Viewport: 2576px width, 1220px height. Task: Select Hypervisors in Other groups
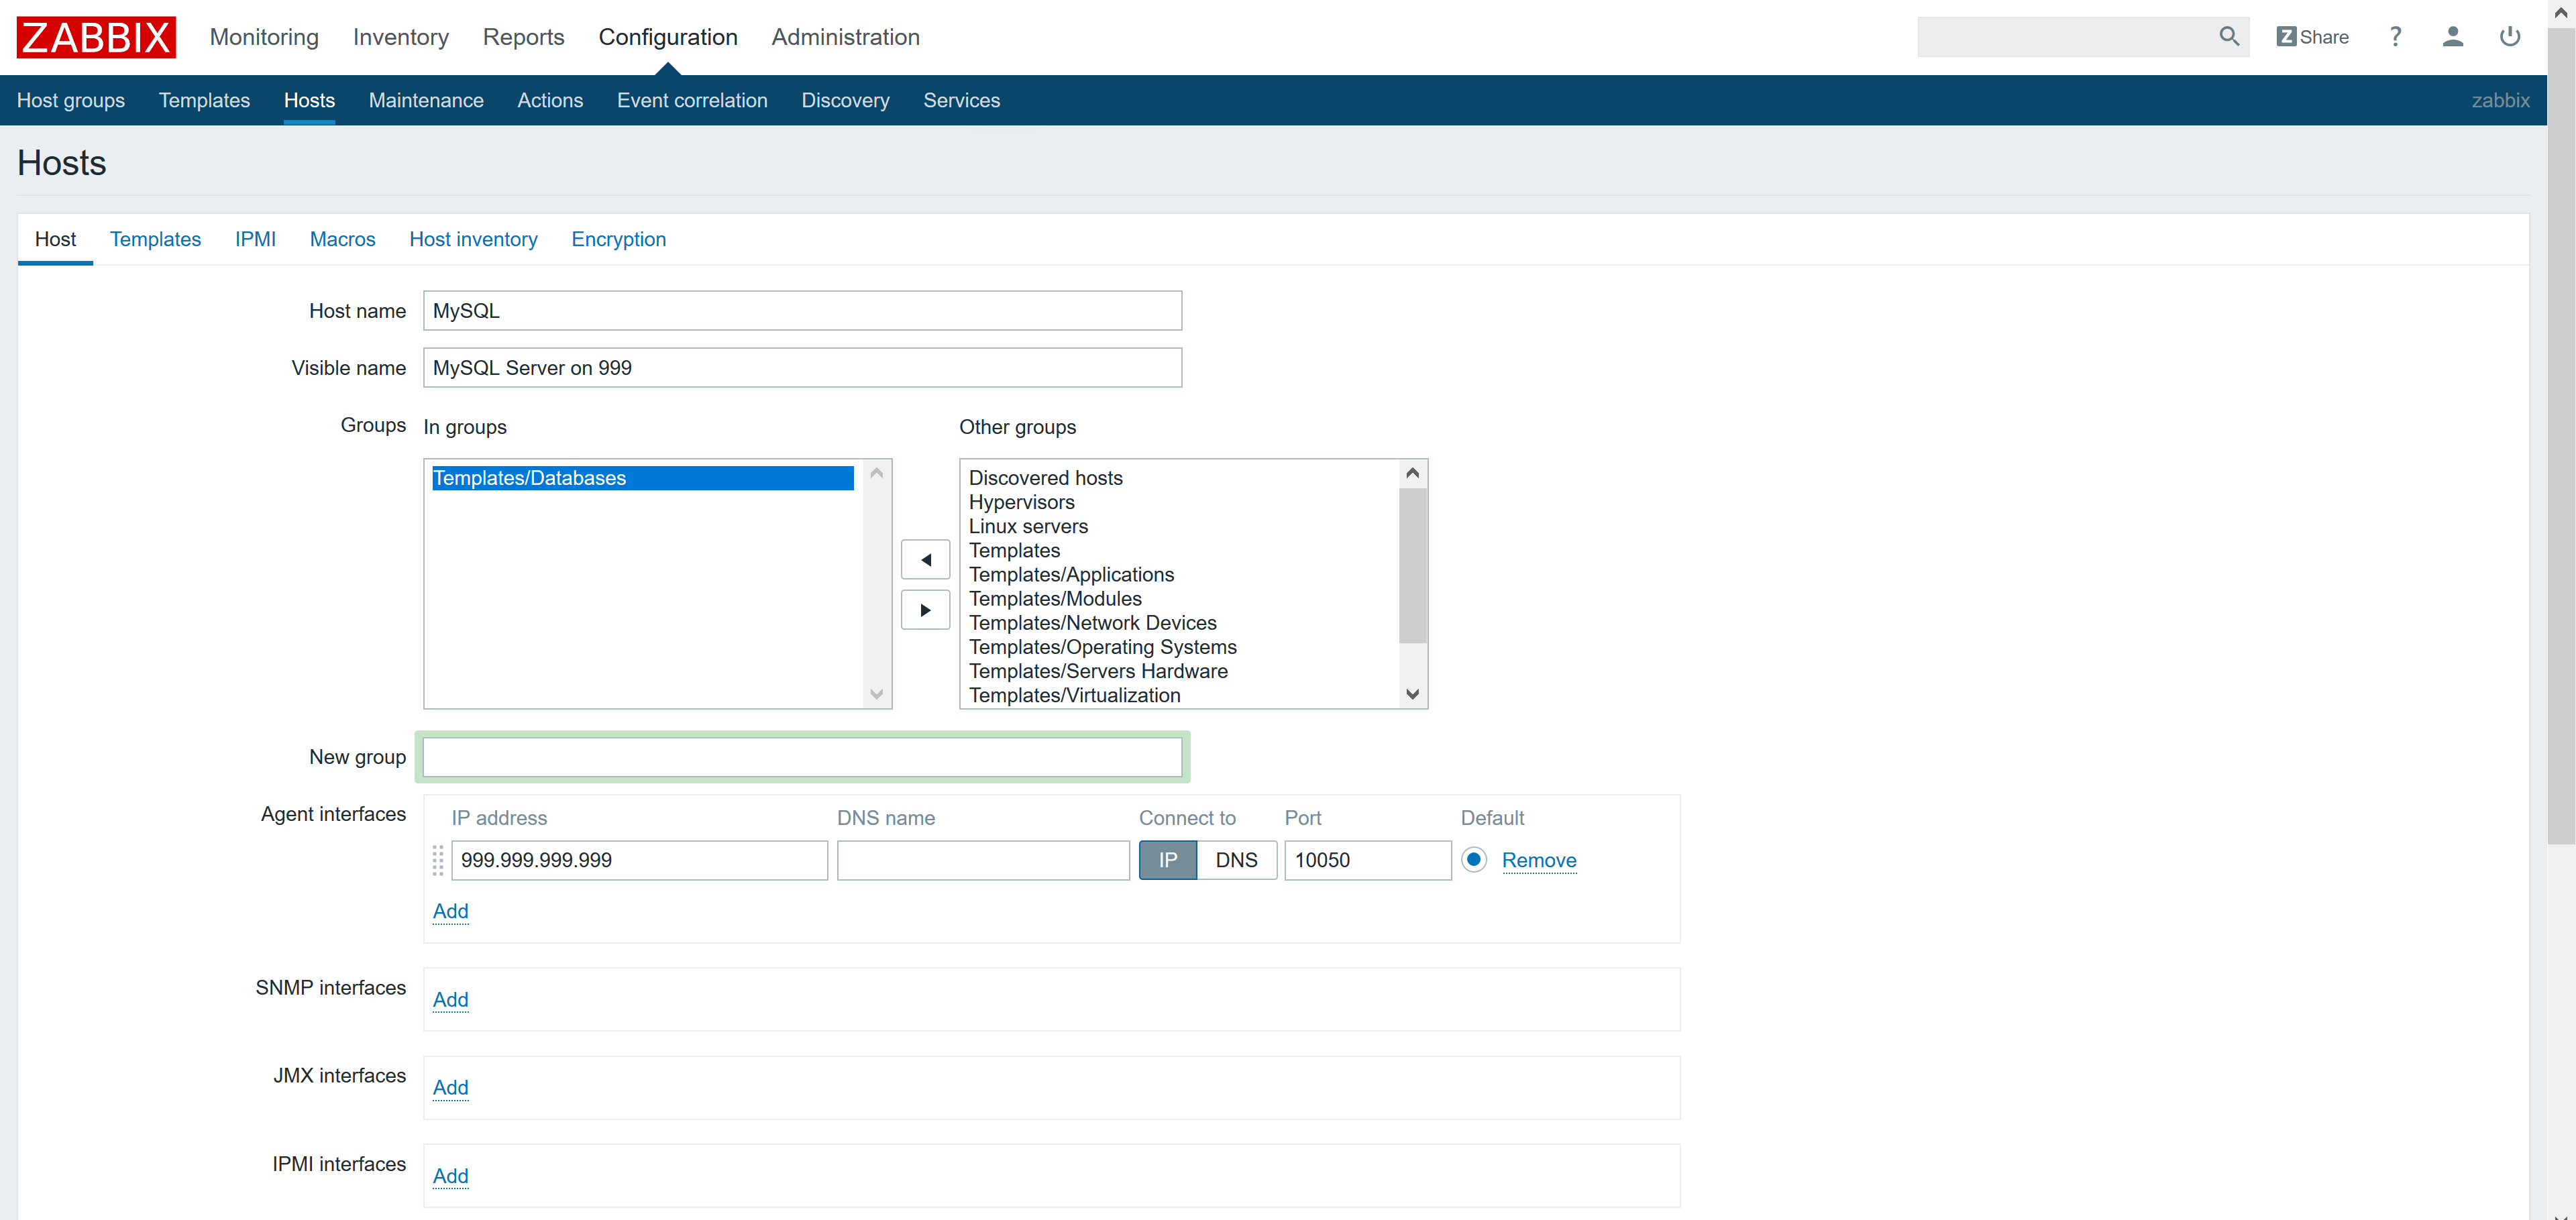[1021, 502]
